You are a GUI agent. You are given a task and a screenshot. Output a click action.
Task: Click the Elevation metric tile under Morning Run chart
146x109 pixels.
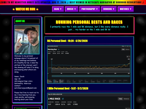coord(62,81)
